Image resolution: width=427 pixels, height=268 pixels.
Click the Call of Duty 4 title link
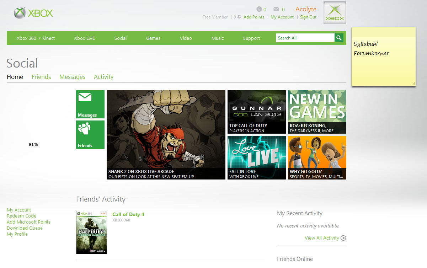pos(128,214)
